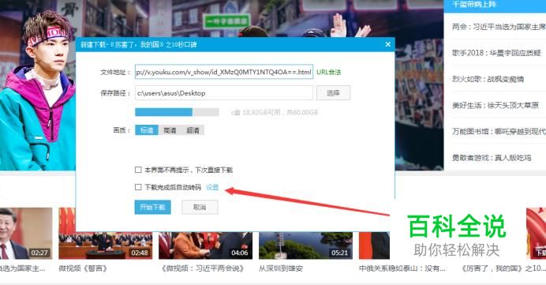Enable 下载完成后自动转码 checkbox

138,187
